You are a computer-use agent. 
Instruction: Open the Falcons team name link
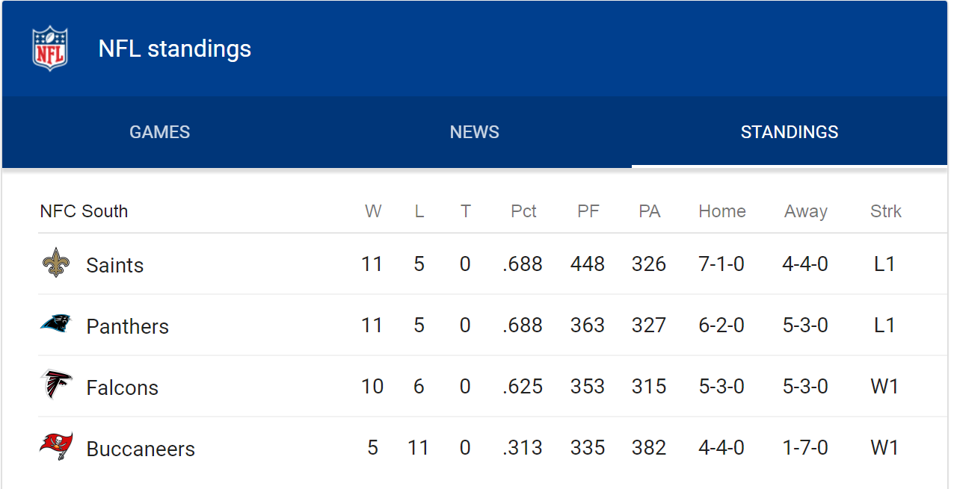123,387
